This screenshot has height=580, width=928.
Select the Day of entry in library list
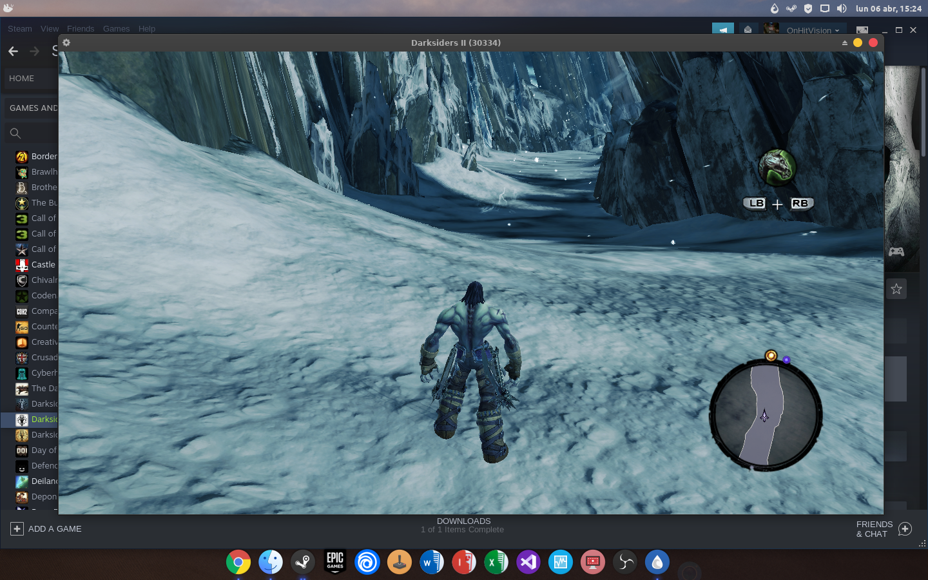click(36, 450)
